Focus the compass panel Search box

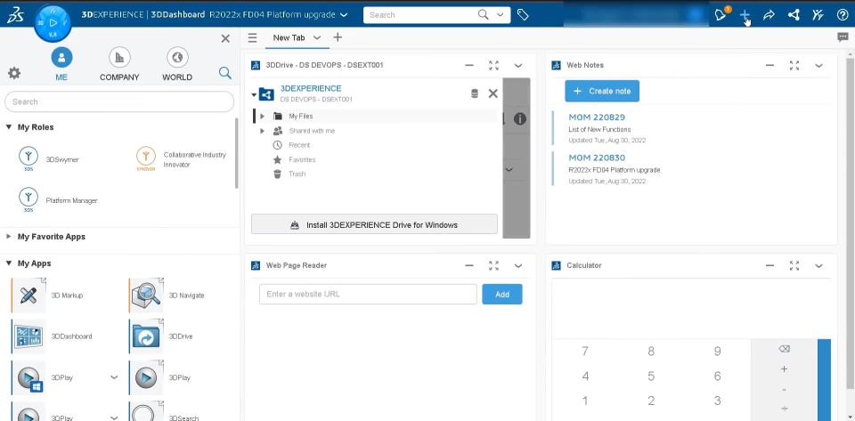119,101
